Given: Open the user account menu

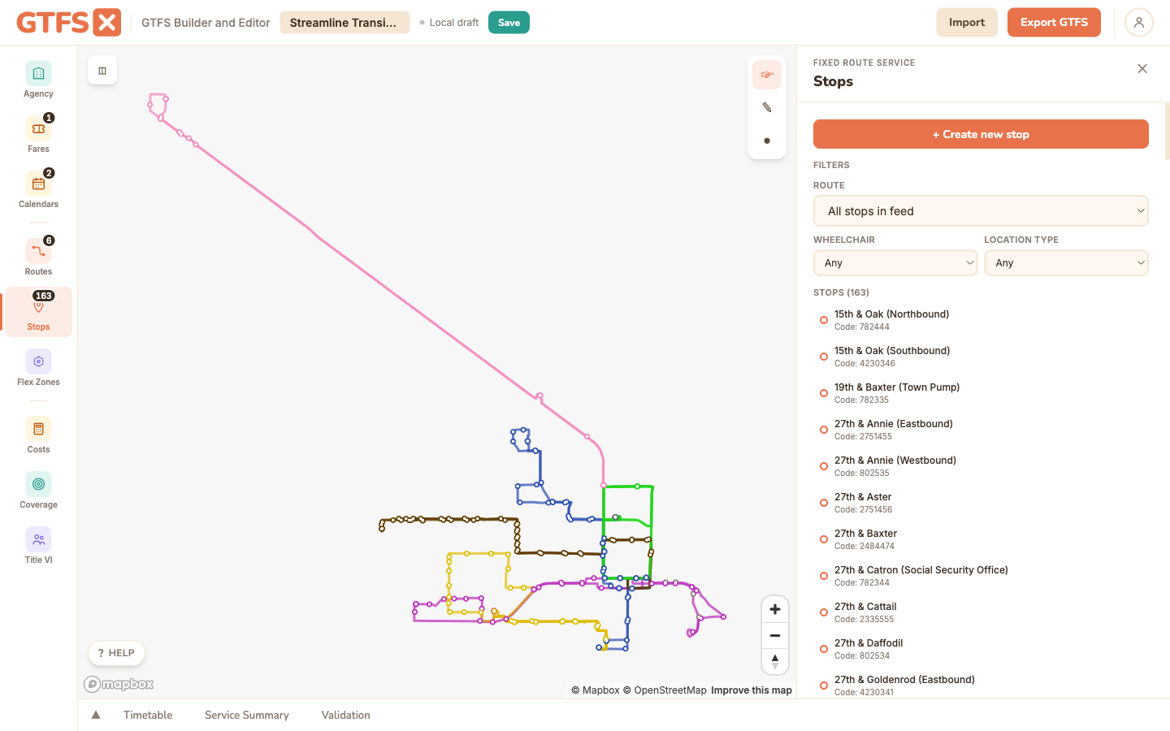Looking at the screenshot, I should tap(1139, 23).
